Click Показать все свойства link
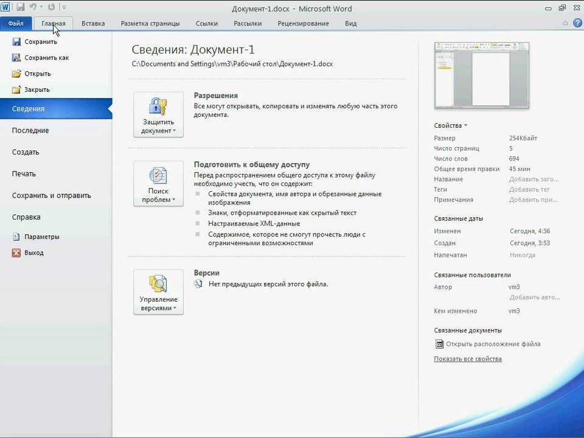 pyautogui.click(x=468, y=359)
